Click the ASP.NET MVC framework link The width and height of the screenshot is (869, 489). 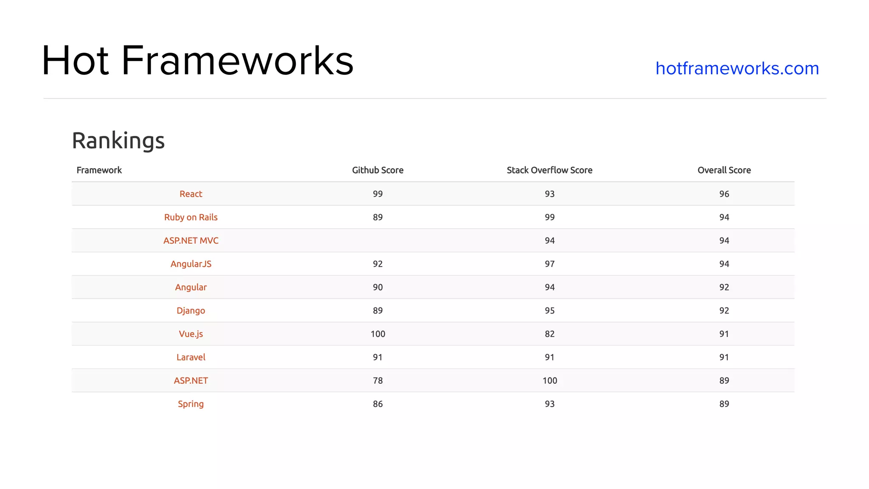pos(191,241)
